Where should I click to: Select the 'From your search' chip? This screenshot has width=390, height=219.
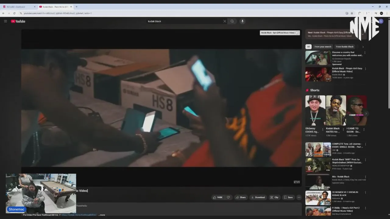323,47
